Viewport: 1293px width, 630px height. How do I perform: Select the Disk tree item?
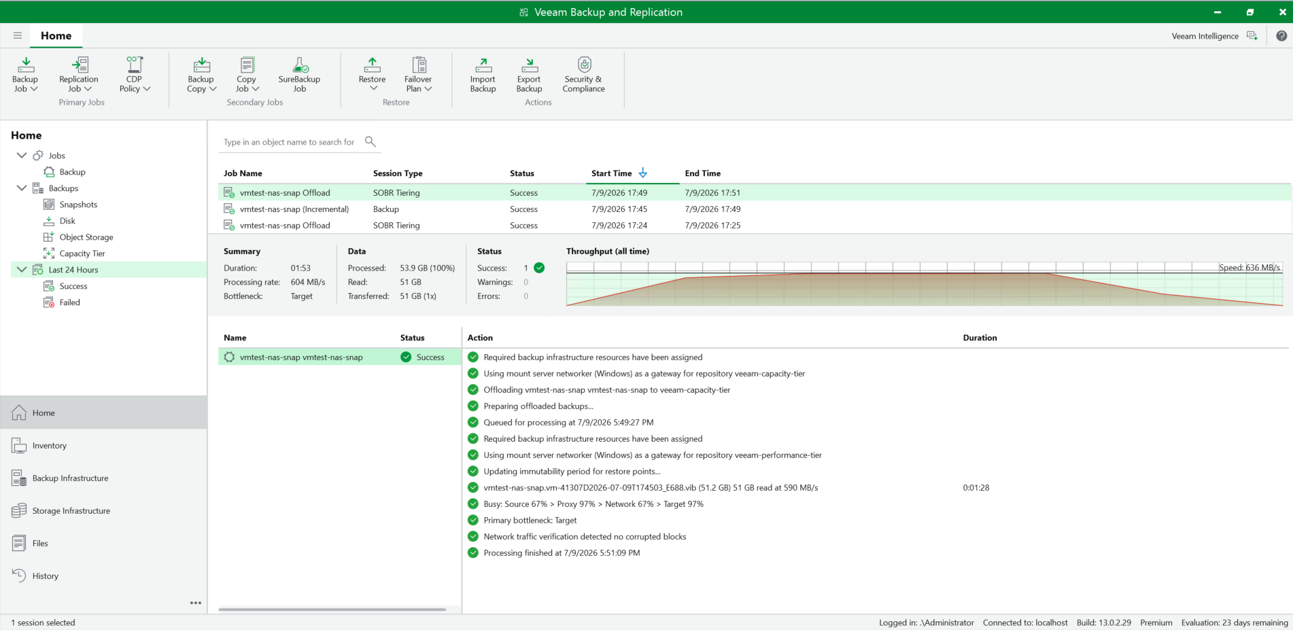[x=60, y=221]
